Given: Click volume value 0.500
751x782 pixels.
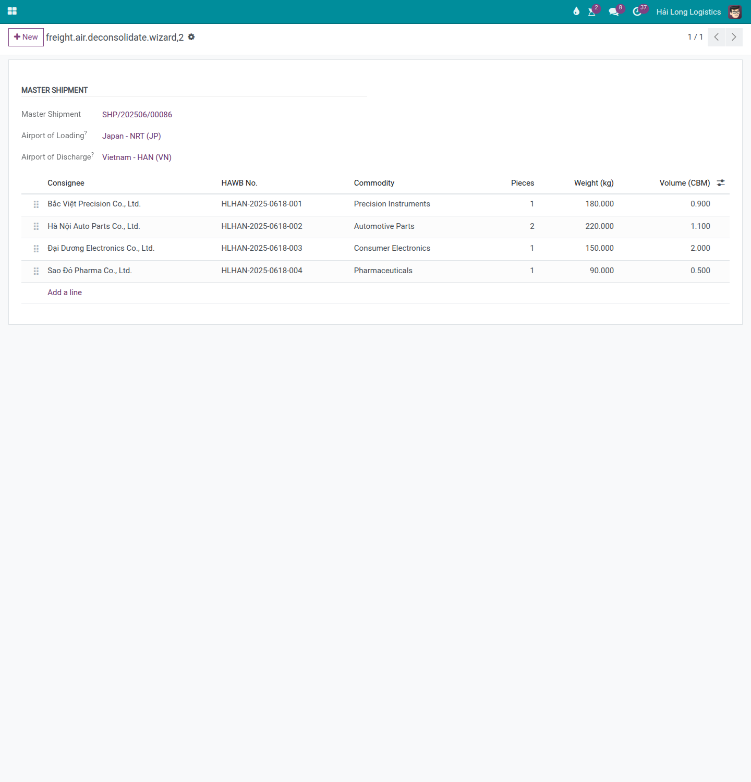Looking at the screenshot, I should click(x=700, y=271).
